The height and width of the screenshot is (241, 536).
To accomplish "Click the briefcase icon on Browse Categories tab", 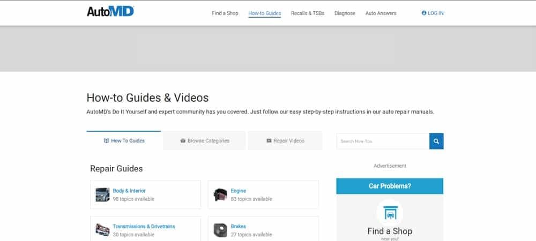I will (183, 141).
